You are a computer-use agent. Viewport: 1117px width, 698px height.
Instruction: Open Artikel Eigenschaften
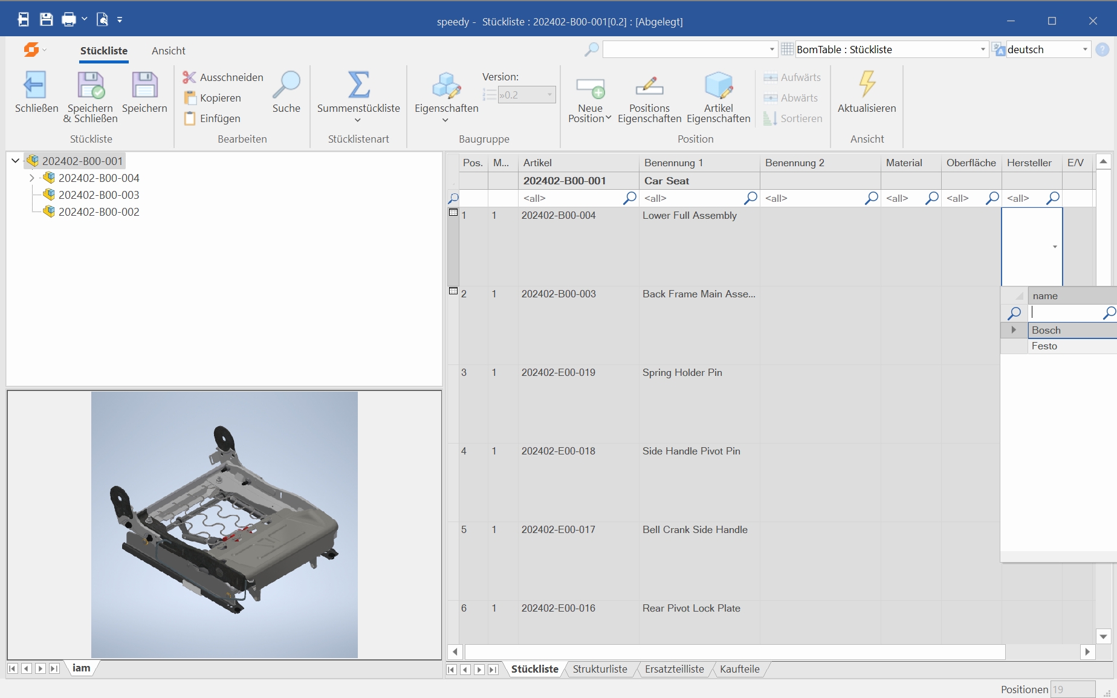pos(718,85)
